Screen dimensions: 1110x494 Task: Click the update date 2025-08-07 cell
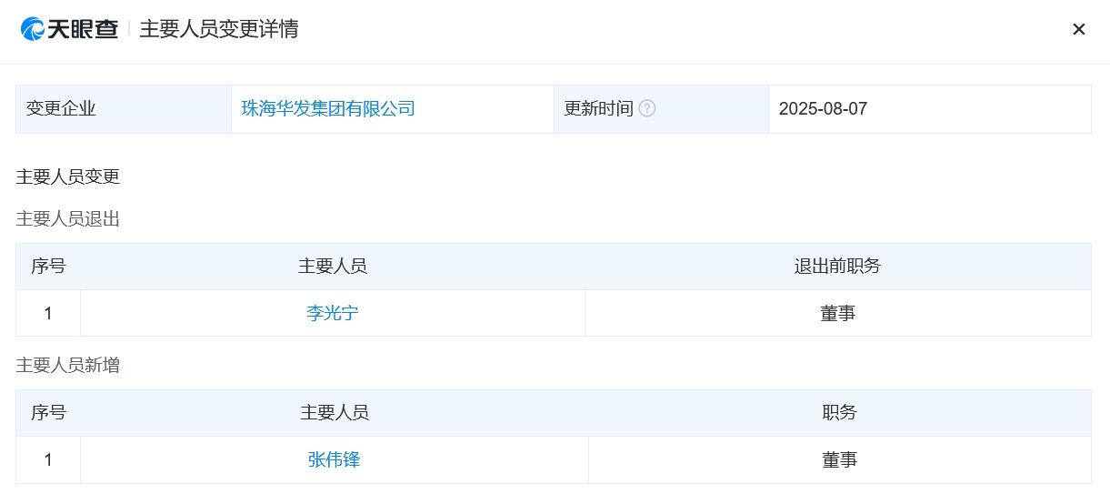(930, 109)
